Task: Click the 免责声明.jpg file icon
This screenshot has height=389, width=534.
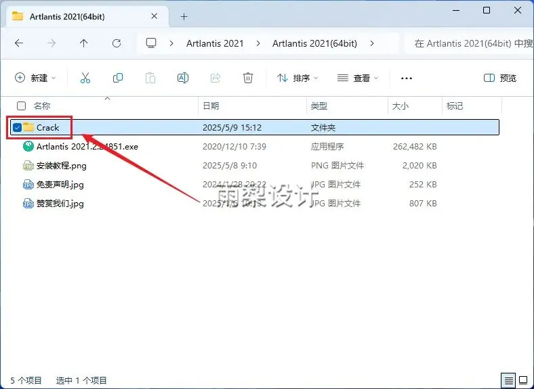Action: (28, 184)
